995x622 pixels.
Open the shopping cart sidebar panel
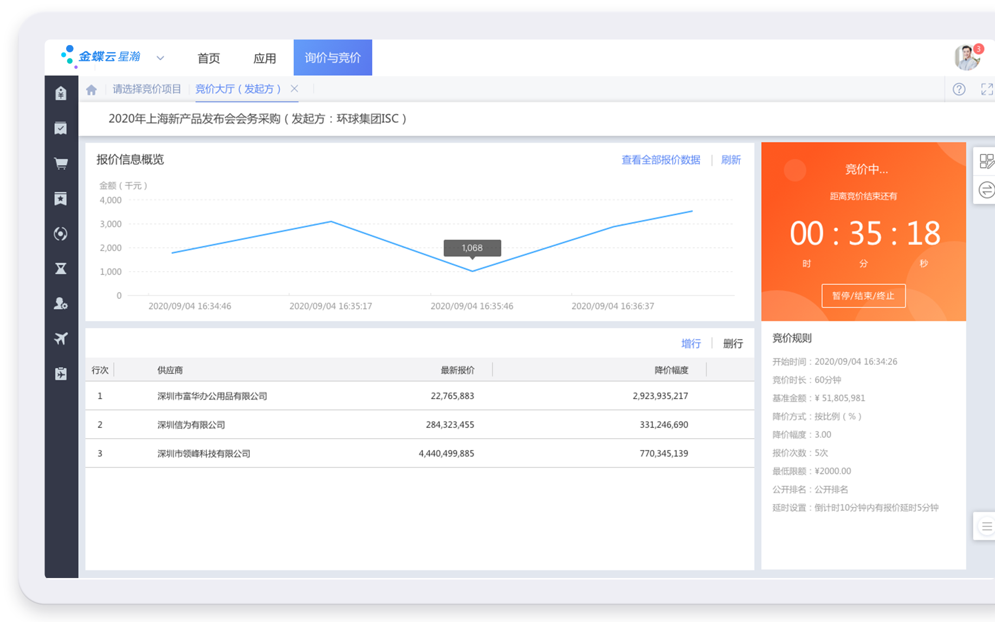(x=61, y=163)
